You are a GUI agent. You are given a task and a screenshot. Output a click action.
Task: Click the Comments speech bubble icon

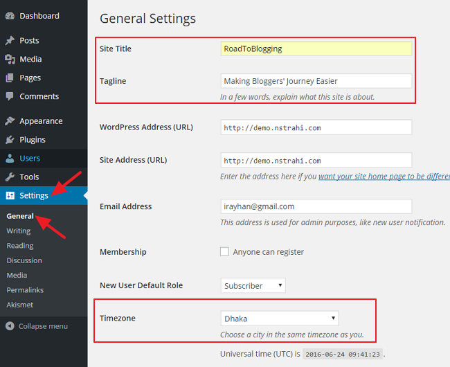coord(10,97)
